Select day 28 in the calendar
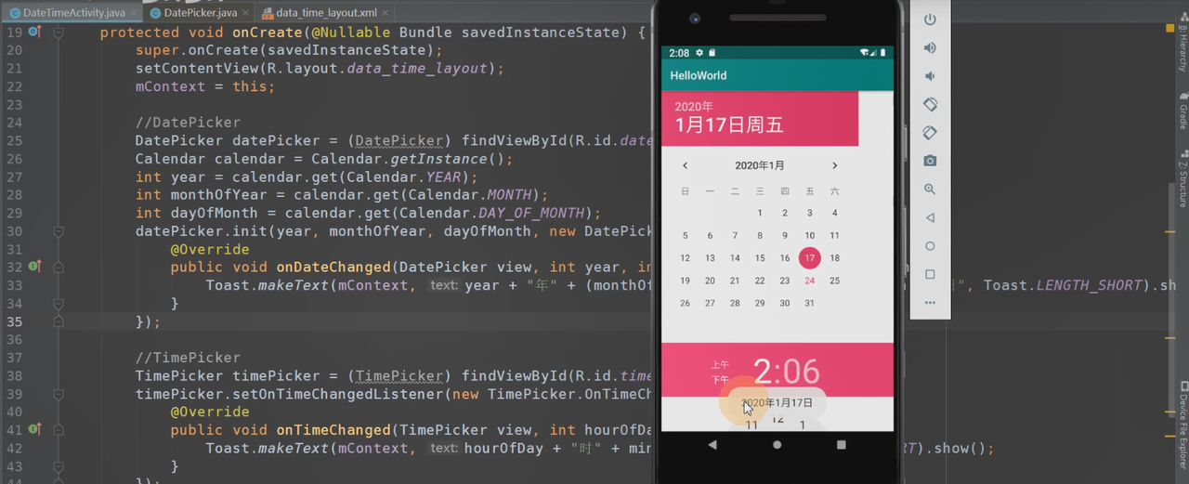The width and height of the screenshot is (1189, 484). click(735, 303)
